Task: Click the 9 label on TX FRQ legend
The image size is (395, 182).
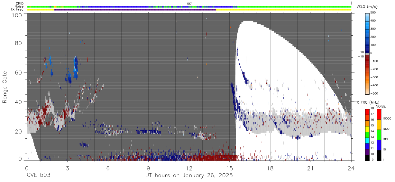Action: pyautogui.click(x=373, y=160)
